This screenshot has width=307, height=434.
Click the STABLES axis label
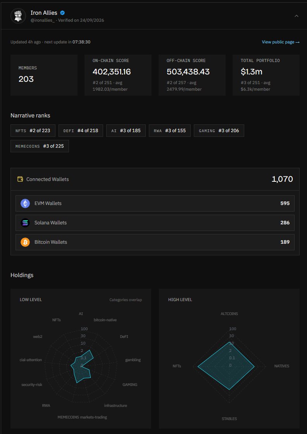pos(229,419)
